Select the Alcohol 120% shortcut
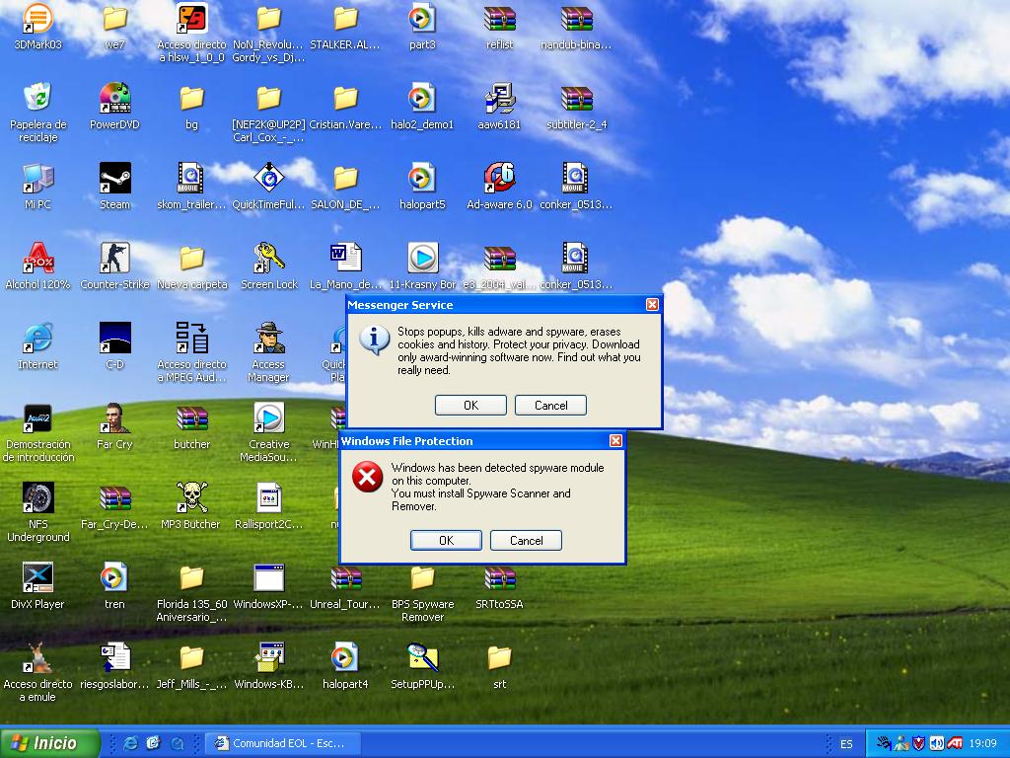This screenshot has width=1010, height=758. point(37,258)
